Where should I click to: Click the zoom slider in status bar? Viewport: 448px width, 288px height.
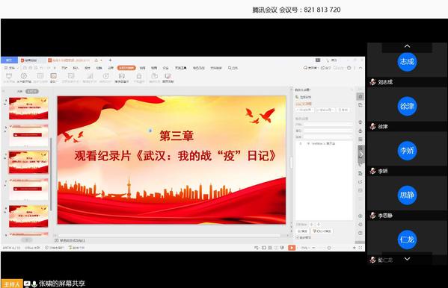point(328,248)
